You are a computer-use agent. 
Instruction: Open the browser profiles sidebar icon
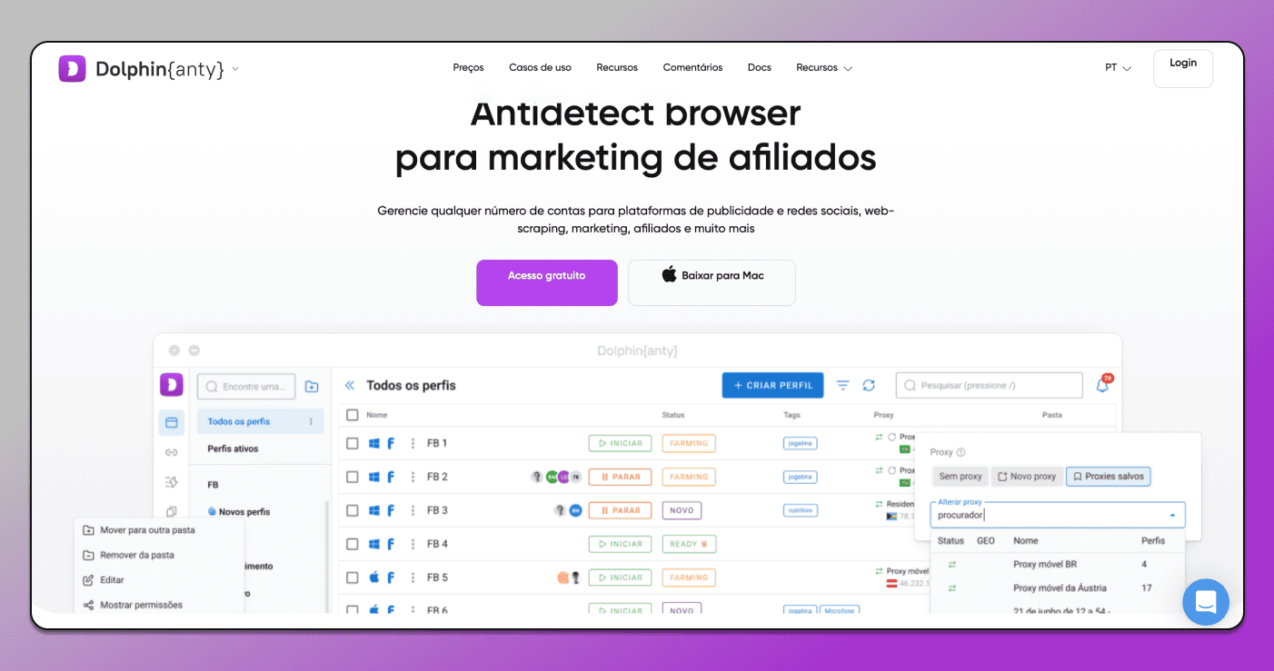click(x=171, y=422)
